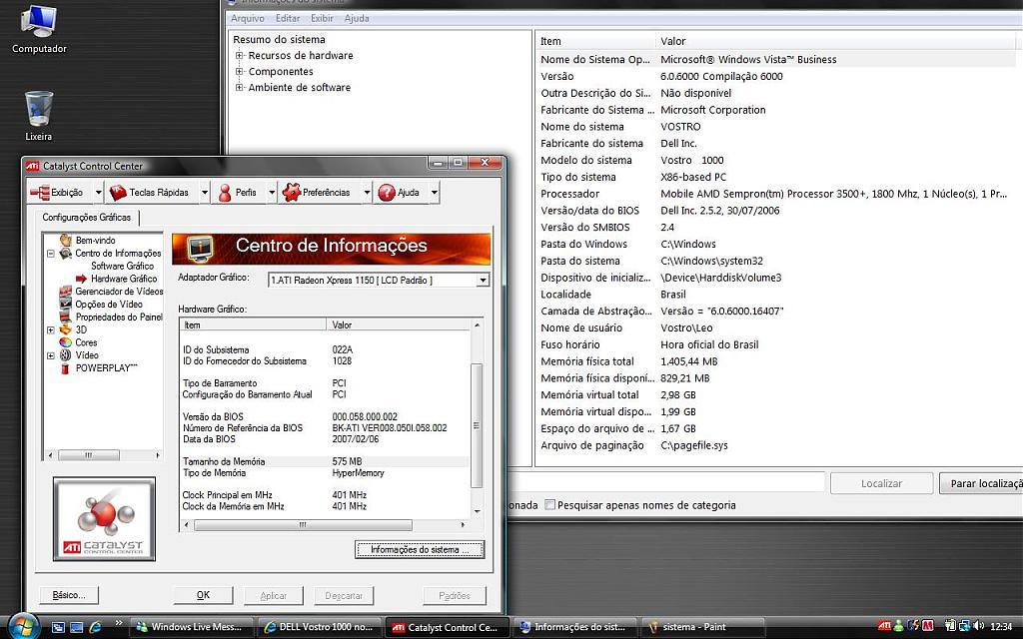Select the Bem-vindo icon in the tree

click(x=65, y=240)
